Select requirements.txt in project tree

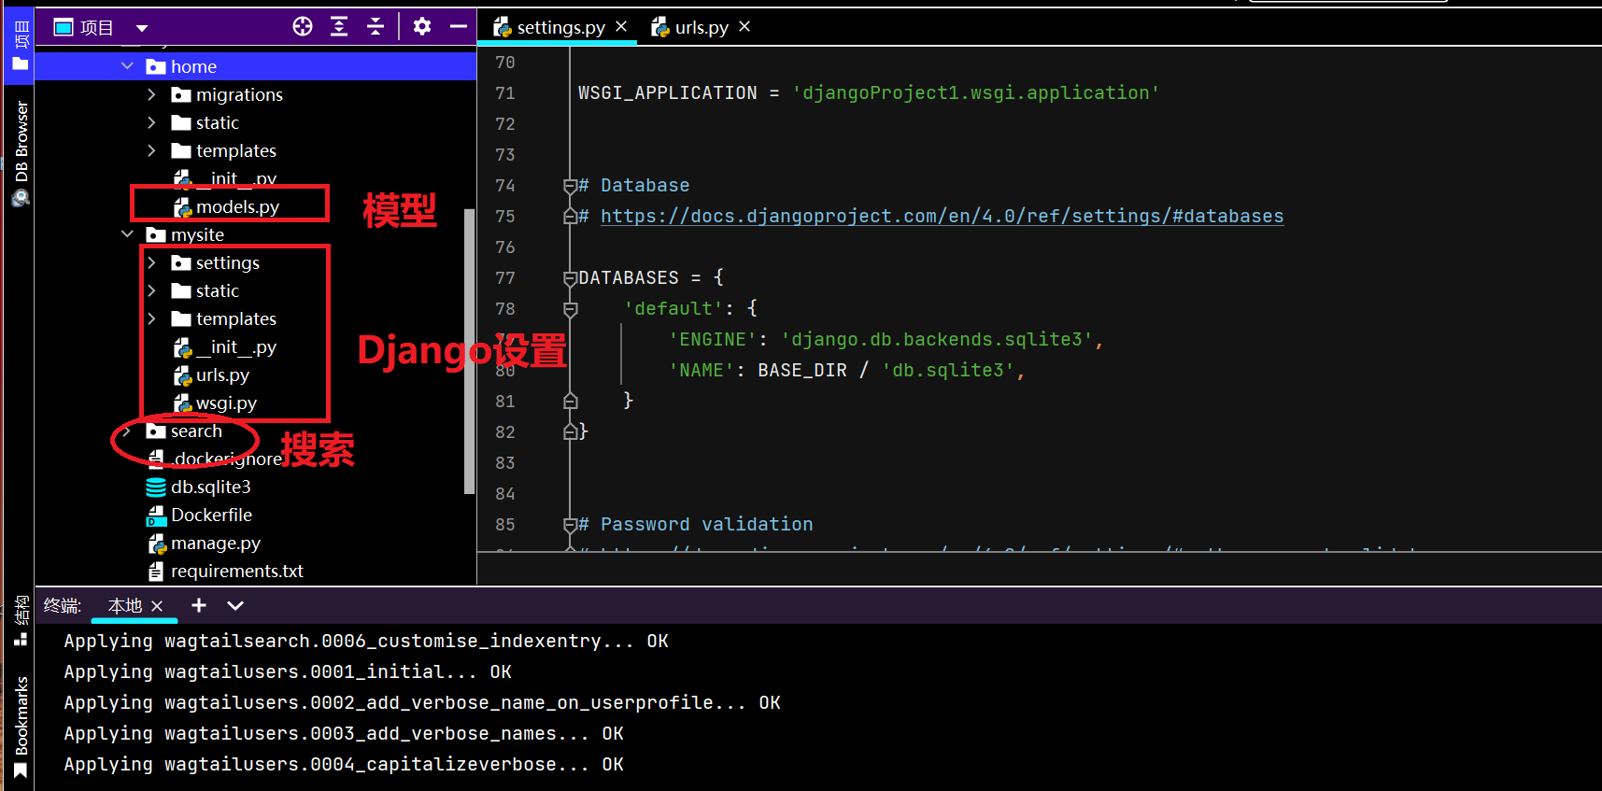tap(236, 571)
